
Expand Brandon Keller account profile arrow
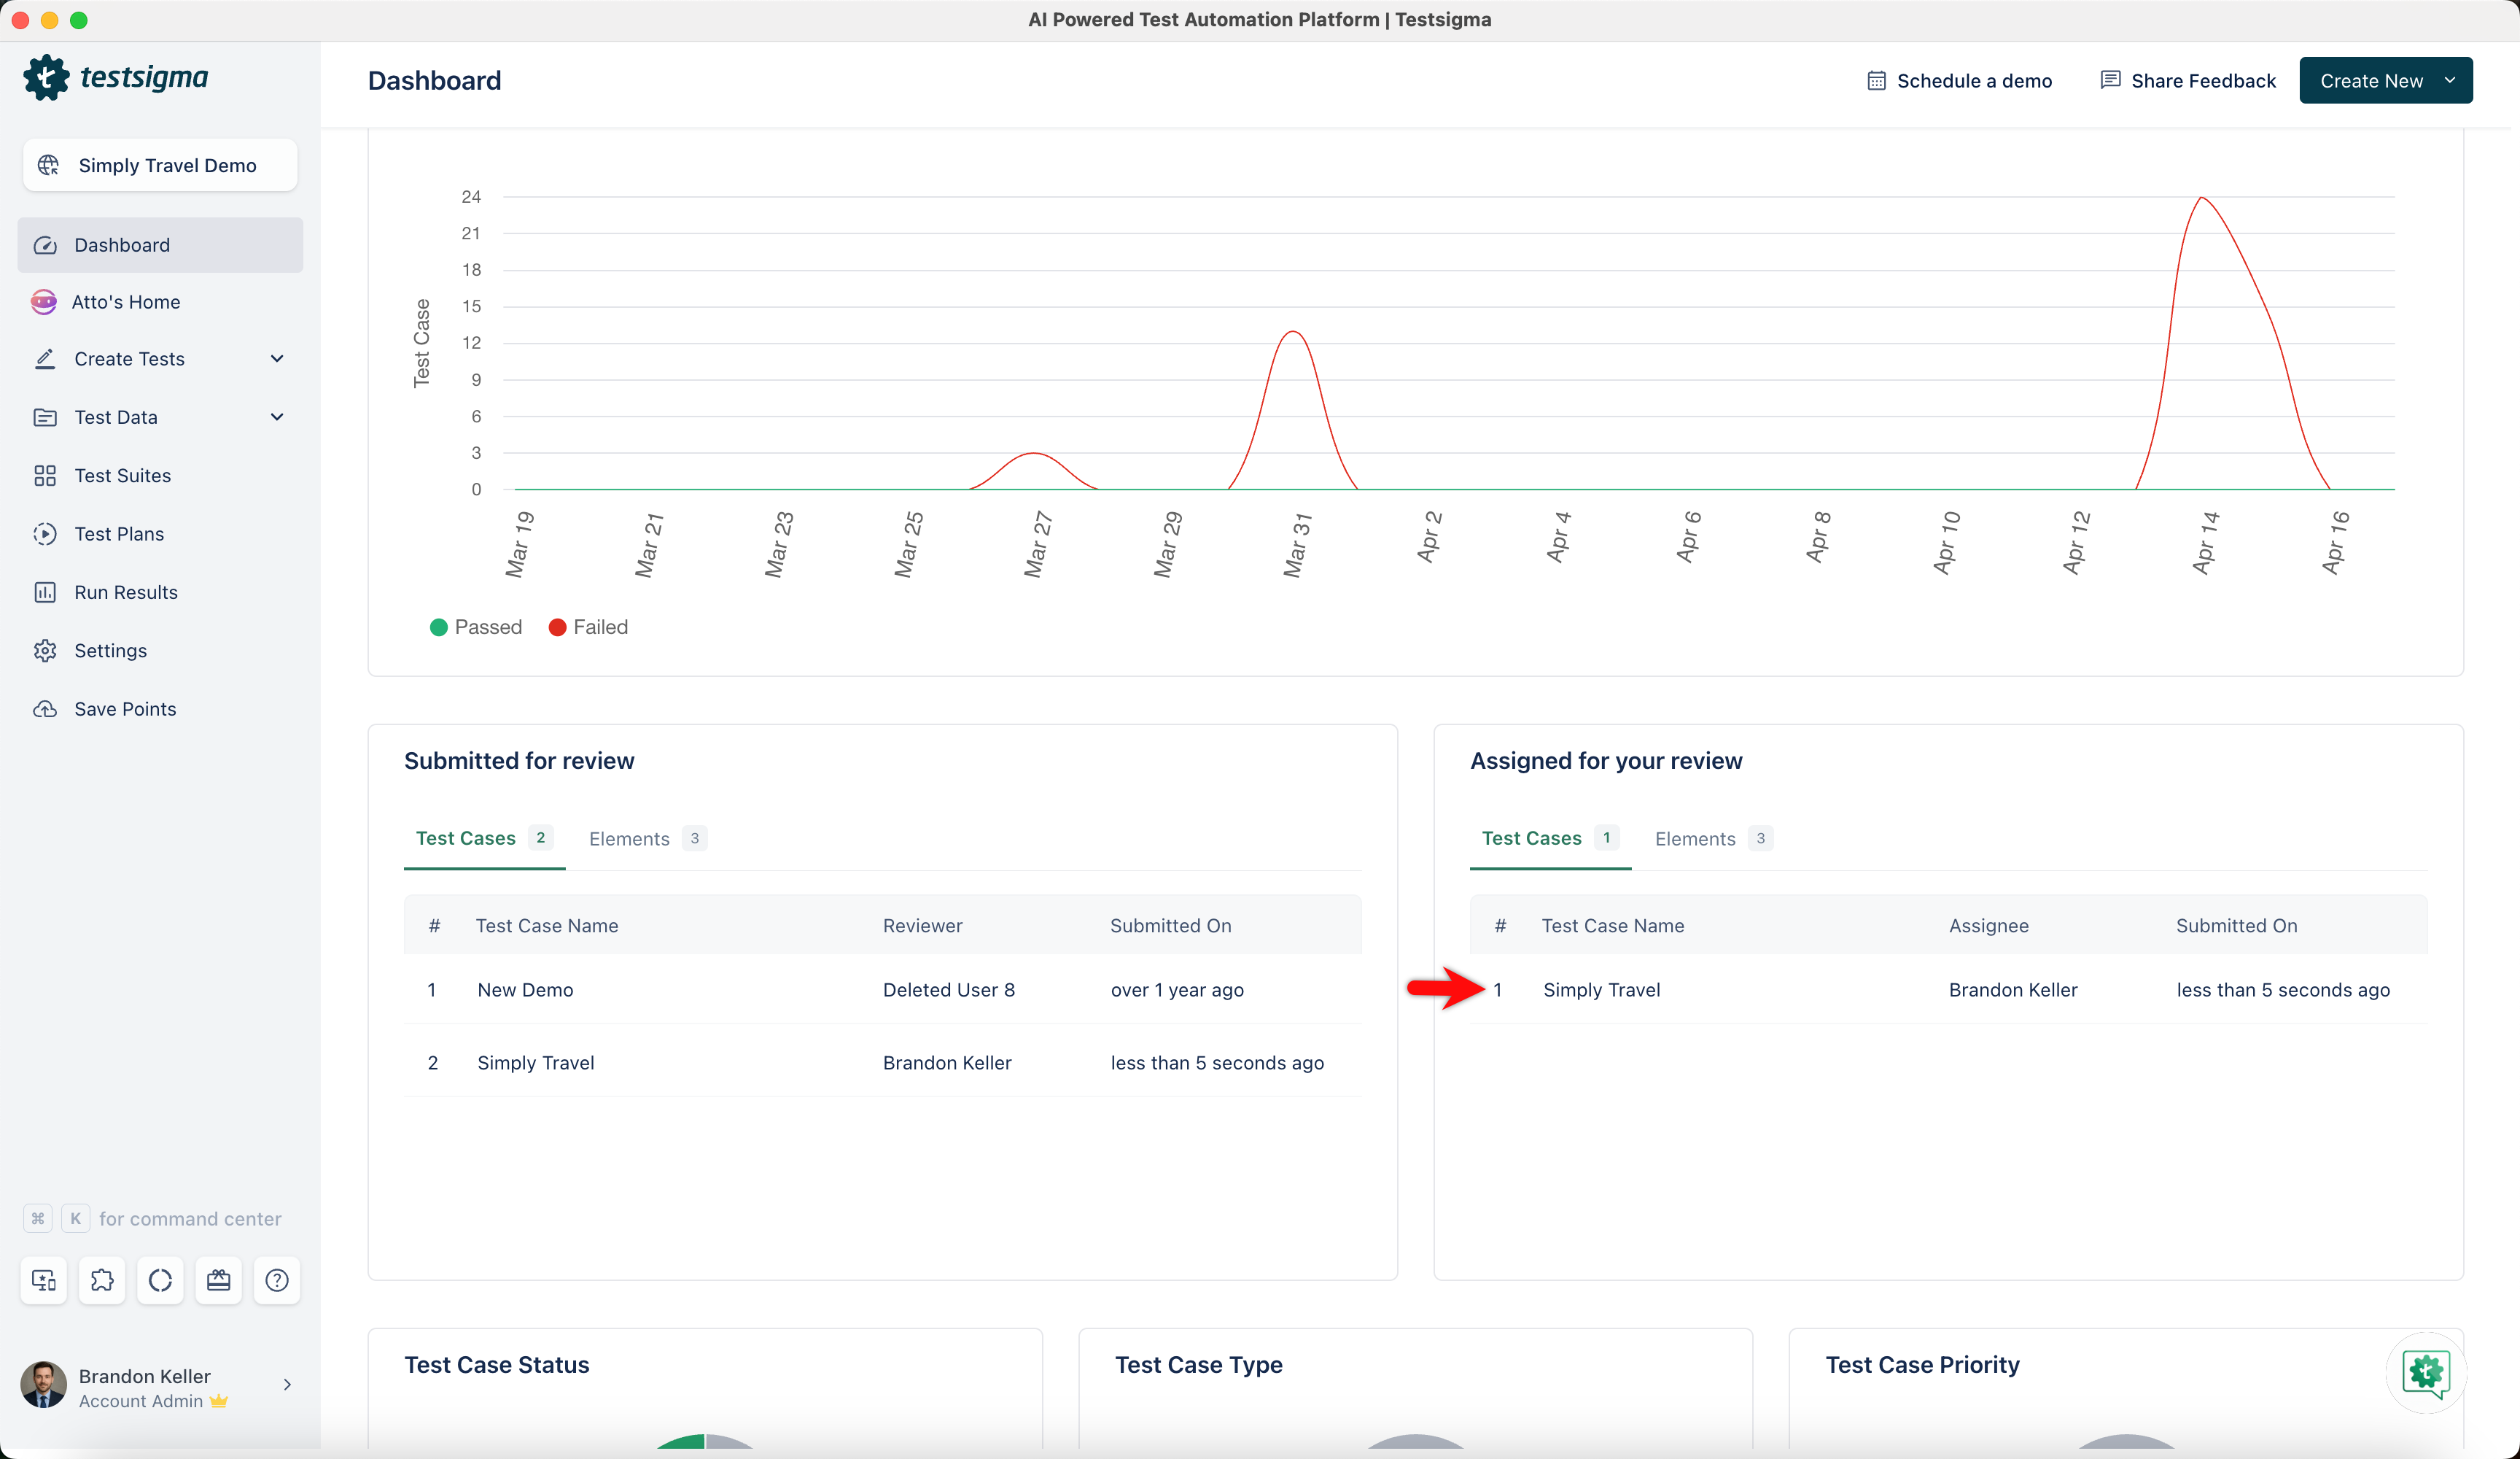[x=287, y=1385]
